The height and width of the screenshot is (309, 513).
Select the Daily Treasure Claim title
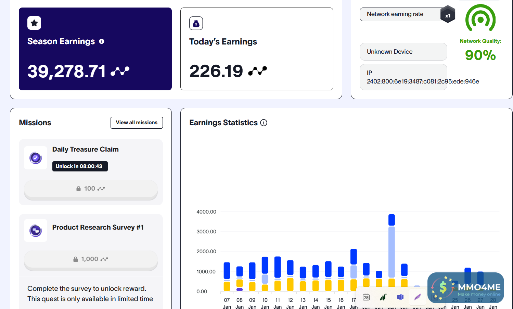(x=86, y=149)
